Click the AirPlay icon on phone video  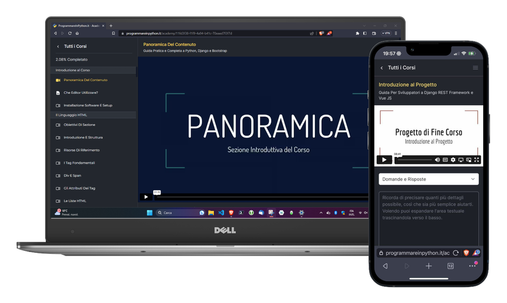(461, 159)
